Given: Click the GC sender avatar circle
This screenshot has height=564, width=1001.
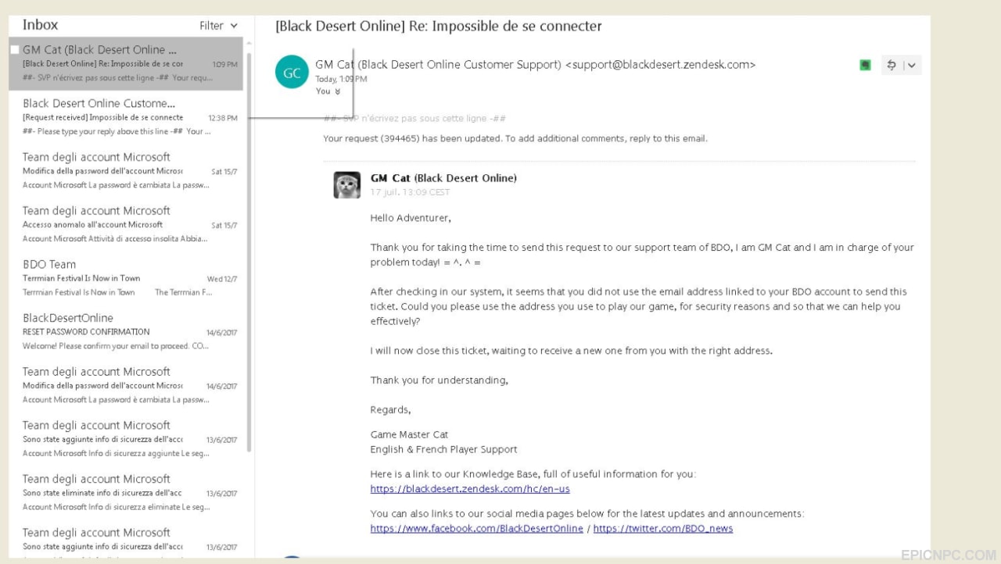Looking at the screenshot, I should [292, 73].
